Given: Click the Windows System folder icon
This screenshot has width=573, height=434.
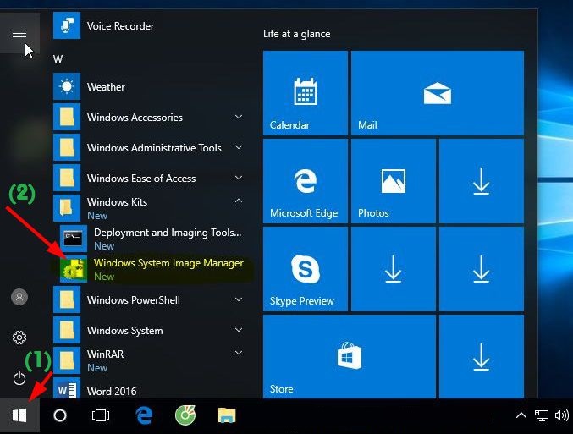Looking at the screenshot, I should tap(67, 330).
